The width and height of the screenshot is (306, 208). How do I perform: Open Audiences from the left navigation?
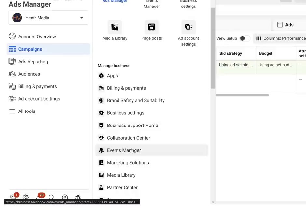[x=24, y=74]
